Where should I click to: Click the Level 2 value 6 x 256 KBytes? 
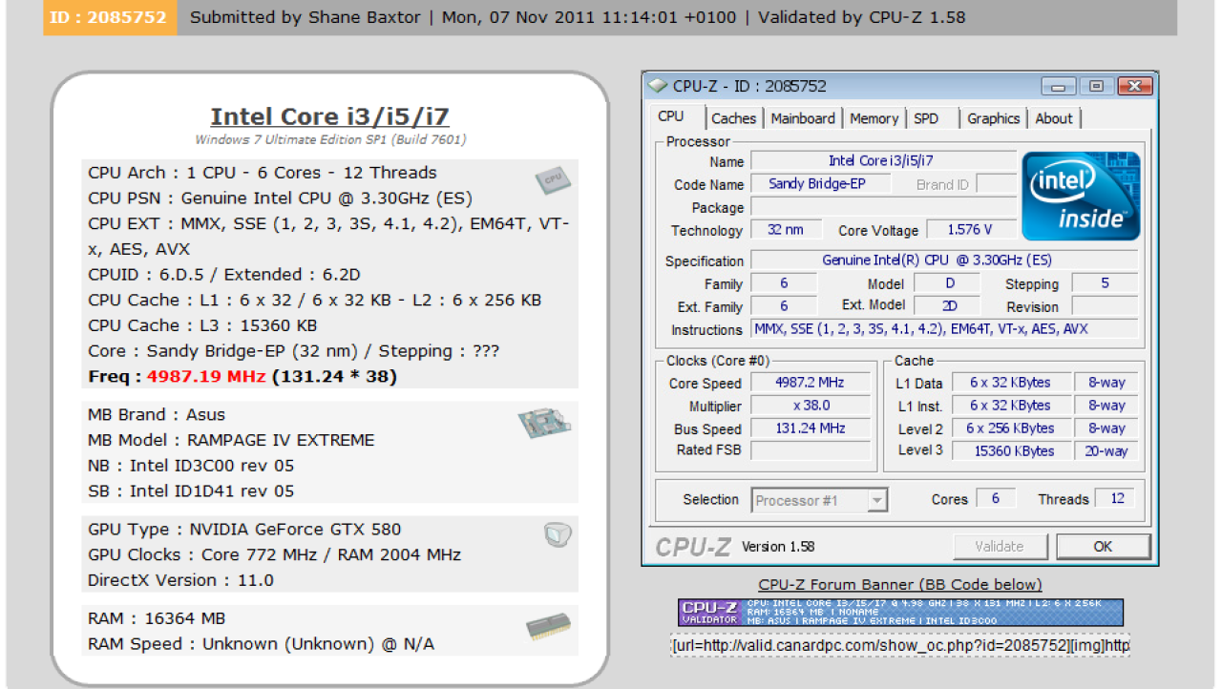(1010, 428)
